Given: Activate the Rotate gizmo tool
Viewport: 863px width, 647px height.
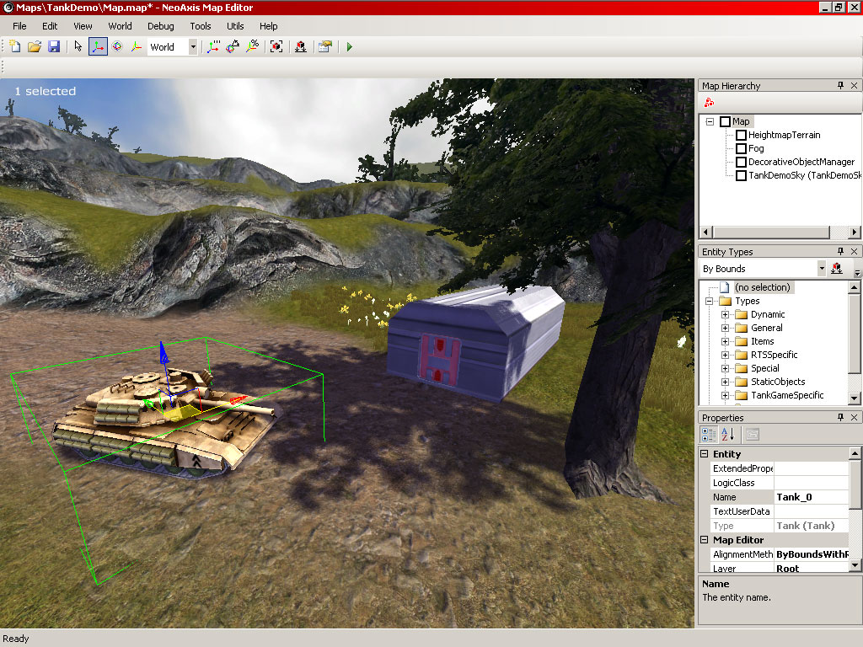Looking at the screenshot, I should [117, 47].
